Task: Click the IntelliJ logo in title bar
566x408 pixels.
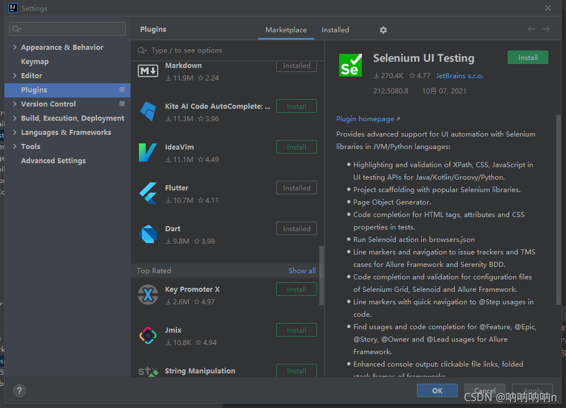Action: pos(13,8)
